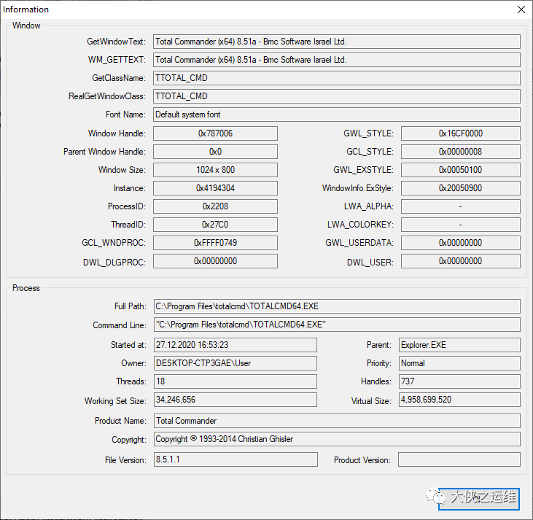Select ProcessID value 0x2208

coord(215,206)
